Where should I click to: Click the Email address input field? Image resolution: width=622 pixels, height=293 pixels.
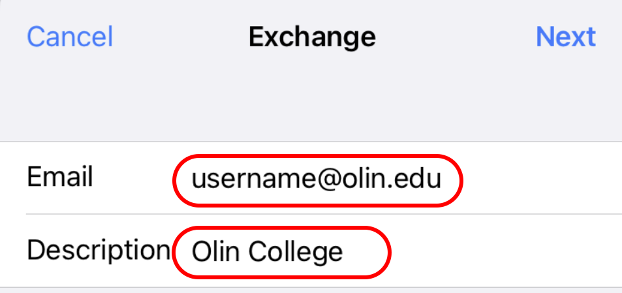[x=317, y=179]
